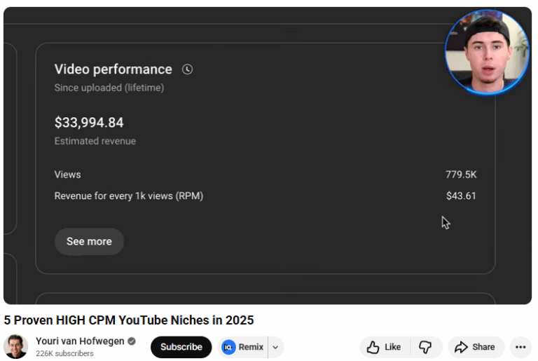Subscribe to the channel
The image size is (538, 361).
[181, 347]
